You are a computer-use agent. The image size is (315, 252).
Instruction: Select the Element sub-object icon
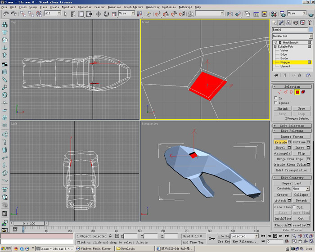click(x=303, y=92)
